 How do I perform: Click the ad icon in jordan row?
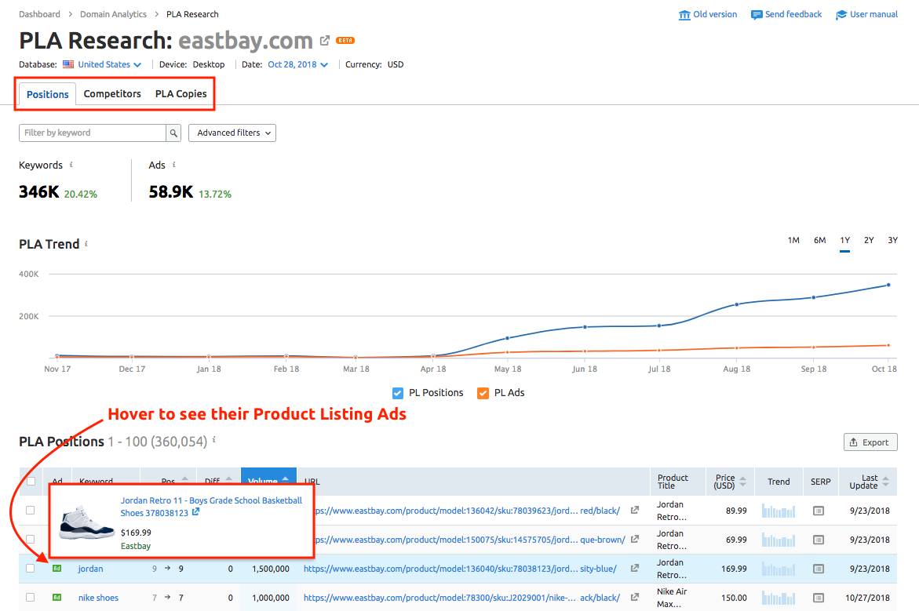57,568
